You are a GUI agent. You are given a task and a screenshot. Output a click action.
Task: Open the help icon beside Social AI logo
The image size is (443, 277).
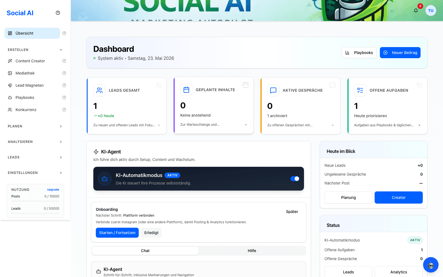(58, 13)
